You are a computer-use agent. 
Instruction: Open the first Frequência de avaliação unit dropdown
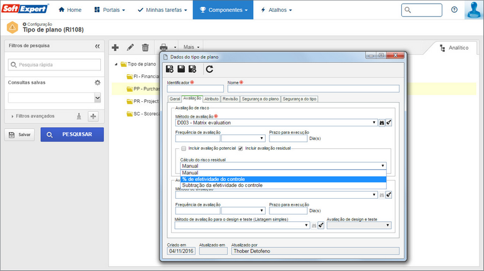261,138
